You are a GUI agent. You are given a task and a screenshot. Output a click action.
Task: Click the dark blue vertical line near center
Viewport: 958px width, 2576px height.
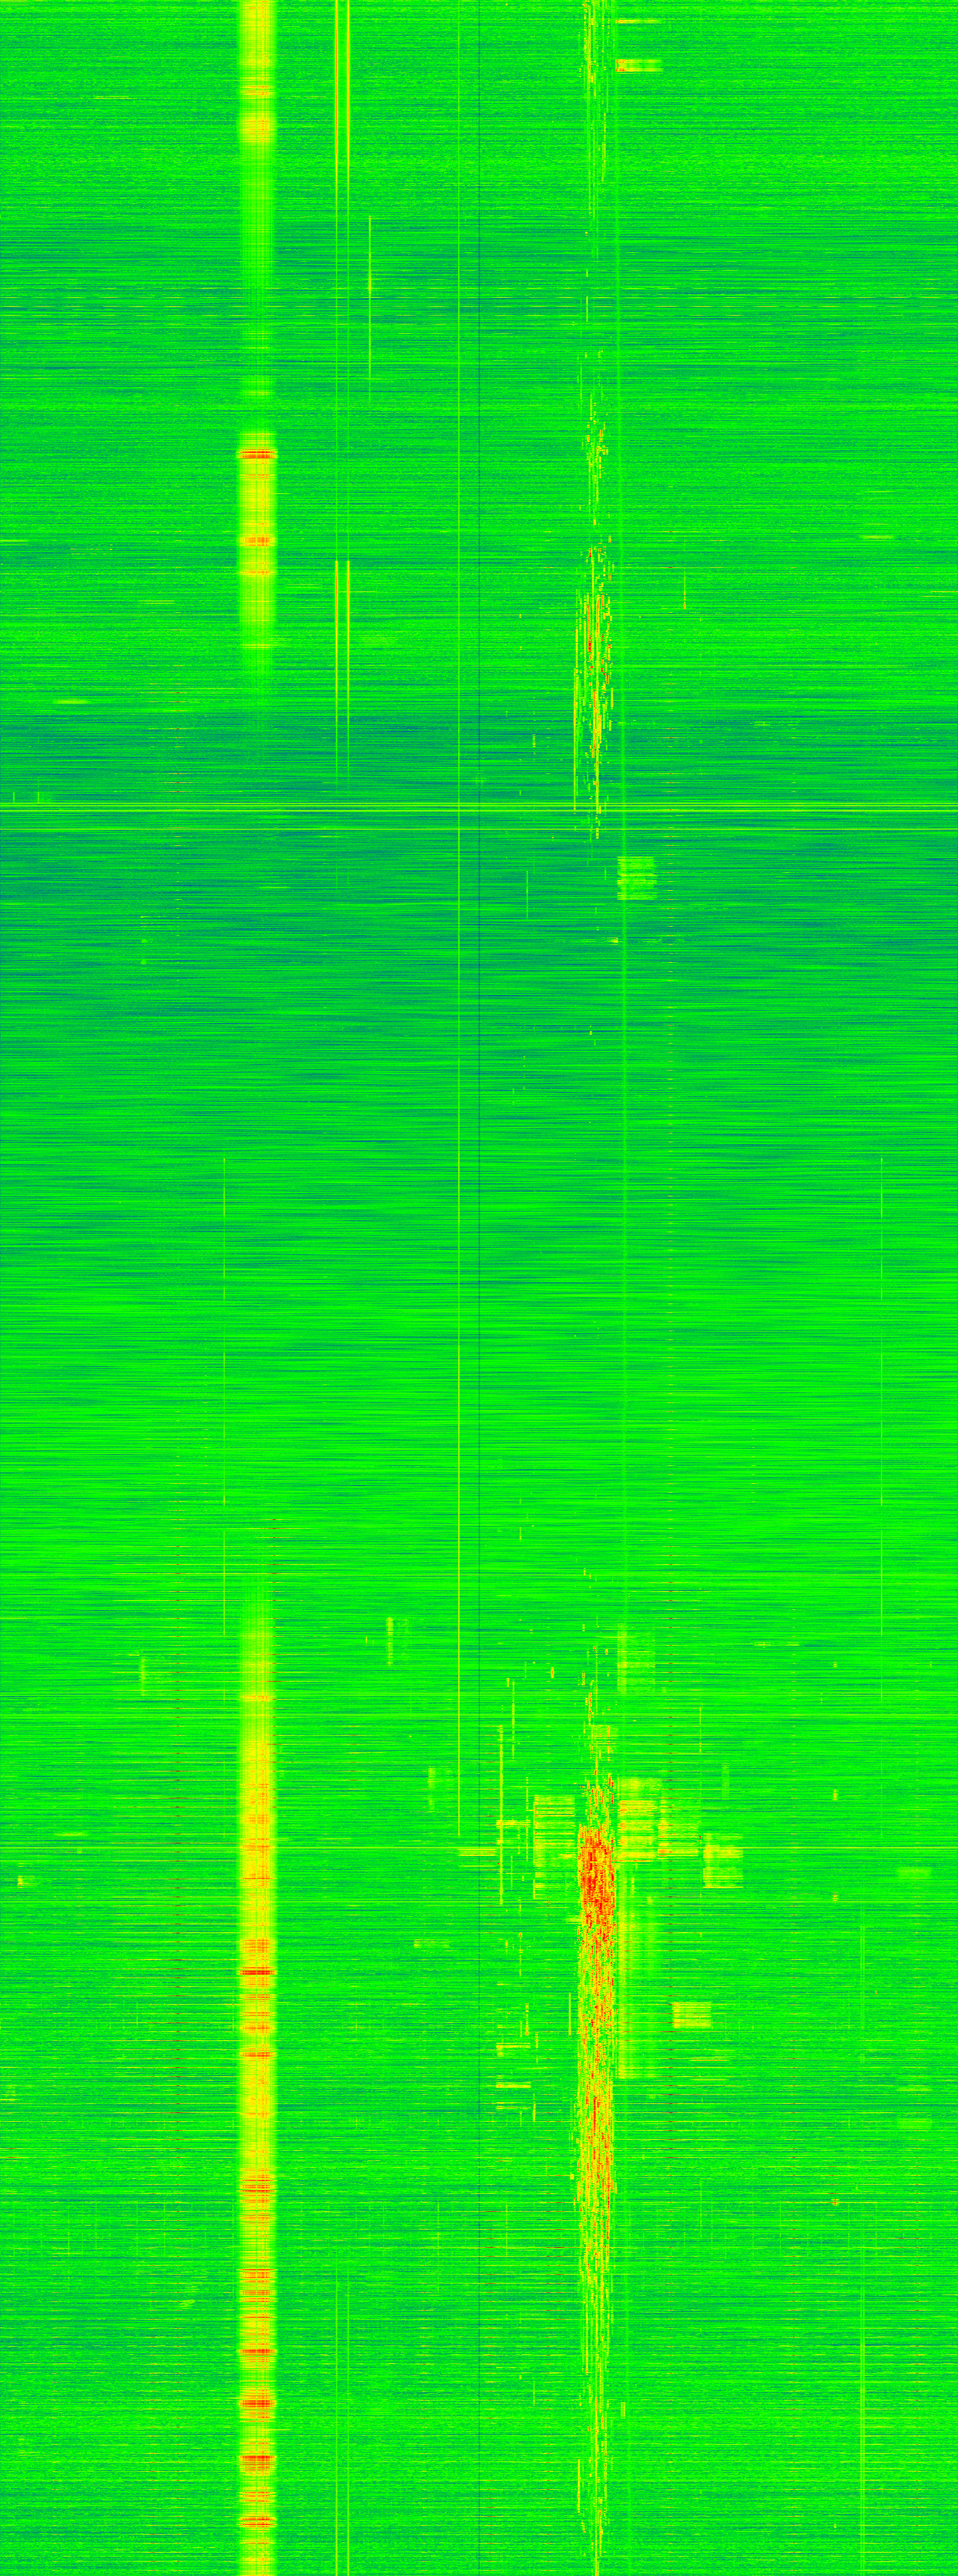coord(481,1000)
